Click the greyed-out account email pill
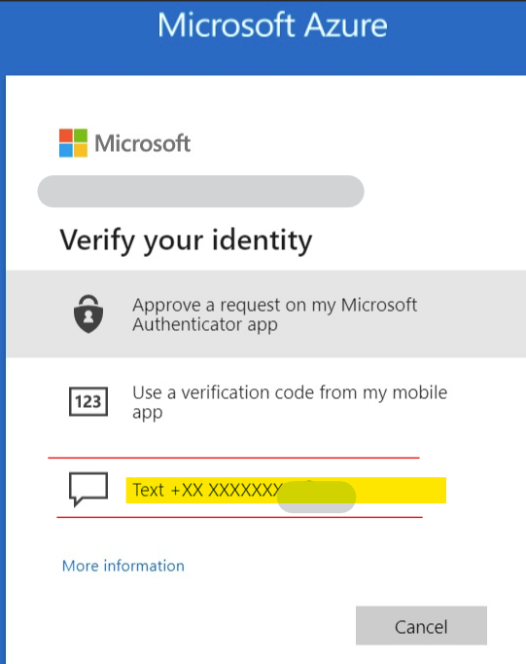 [x=201, y=192]
